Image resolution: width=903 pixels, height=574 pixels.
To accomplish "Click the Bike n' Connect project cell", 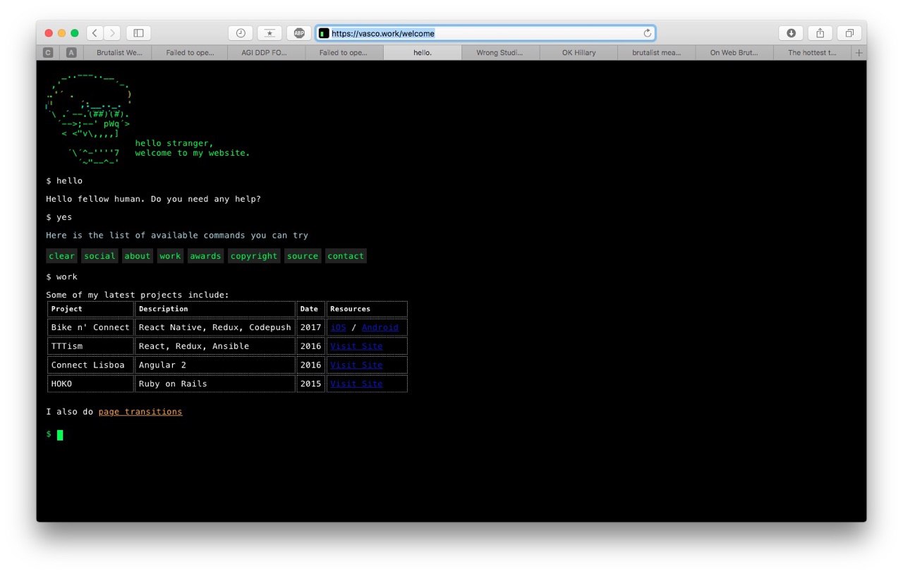I will (90, 327).
